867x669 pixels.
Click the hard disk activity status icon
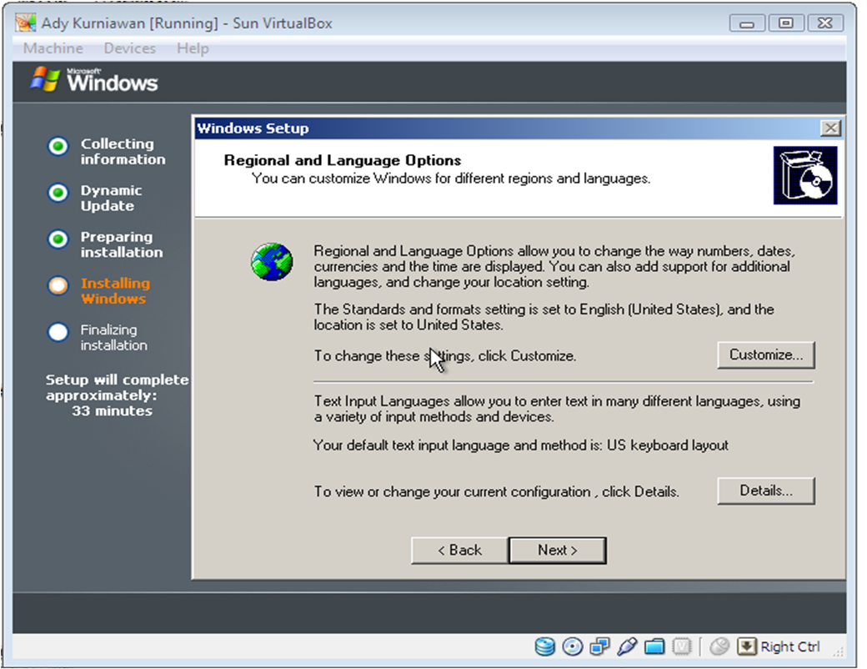click(x=544, y=646)
